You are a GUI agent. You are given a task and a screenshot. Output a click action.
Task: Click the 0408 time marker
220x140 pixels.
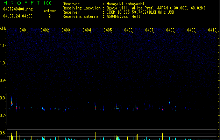(170, 30)
